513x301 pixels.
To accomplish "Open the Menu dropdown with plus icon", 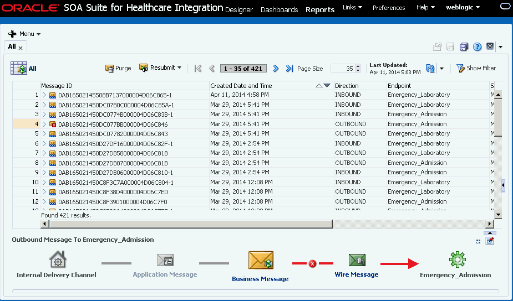I will pyautogui.click(x=24, y=34).
